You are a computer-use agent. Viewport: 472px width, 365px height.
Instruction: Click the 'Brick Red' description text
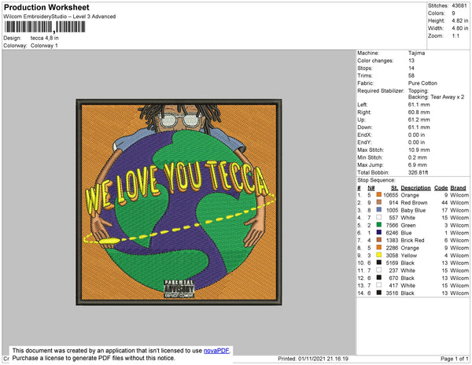click(412, 240)
